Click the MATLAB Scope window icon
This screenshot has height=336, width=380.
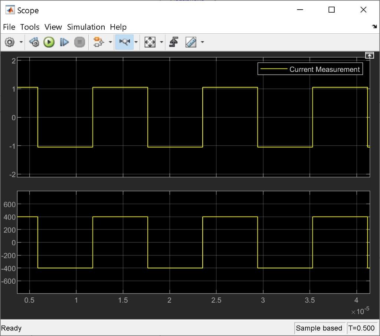[x=10, y=10]
